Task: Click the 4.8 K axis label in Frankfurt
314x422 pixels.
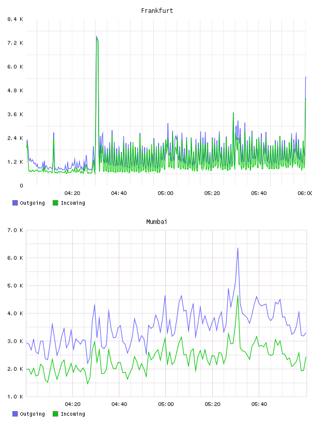Action: tap(15, 91)
